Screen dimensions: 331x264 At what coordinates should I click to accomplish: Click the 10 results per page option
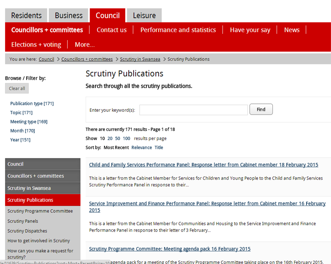point(102,138)
